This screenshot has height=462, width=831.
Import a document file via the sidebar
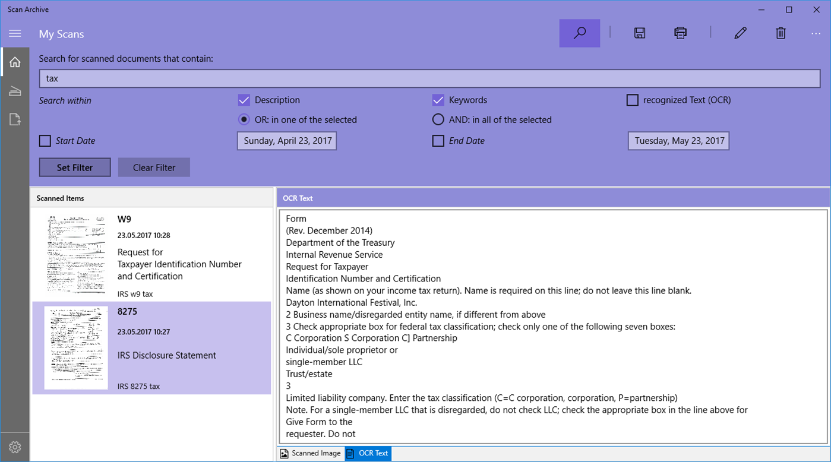tap(15, 119)
